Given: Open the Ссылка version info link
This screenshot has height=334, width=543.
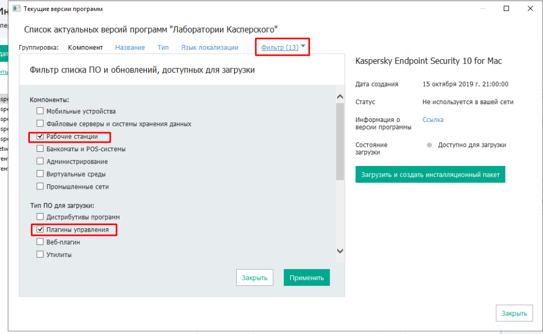Looking at the screenshot, I should (433, 120).
